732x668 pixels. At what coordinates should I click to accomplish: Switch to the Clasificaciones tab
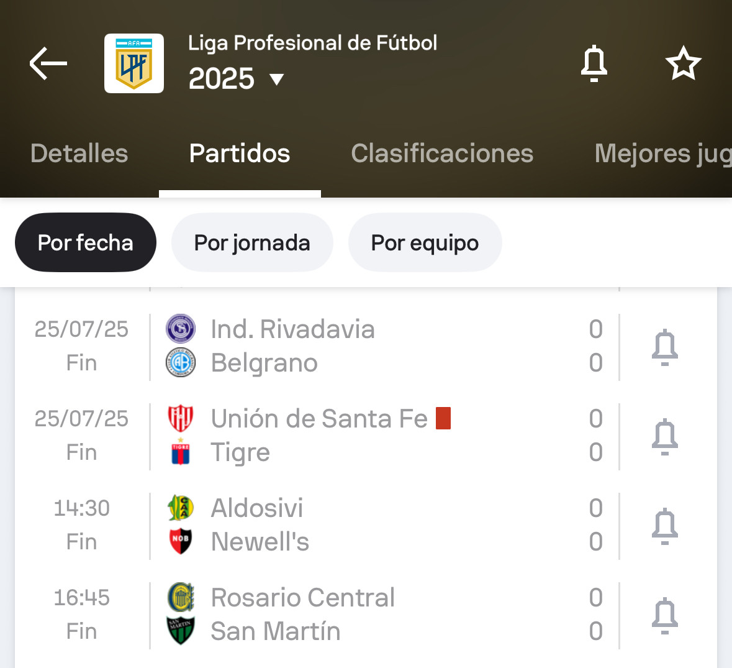pyautogui.click(x=442, y=153)
